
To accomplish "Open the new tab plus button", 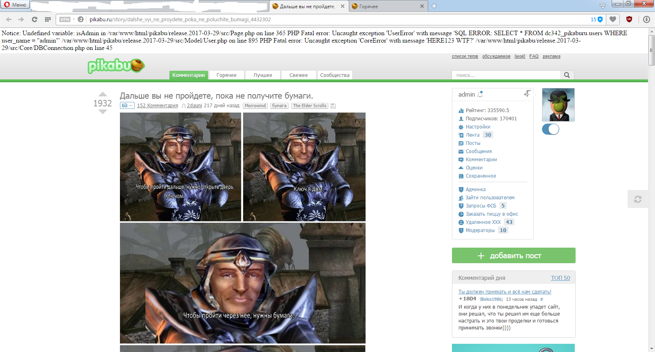I will click(x=434, y=6).
